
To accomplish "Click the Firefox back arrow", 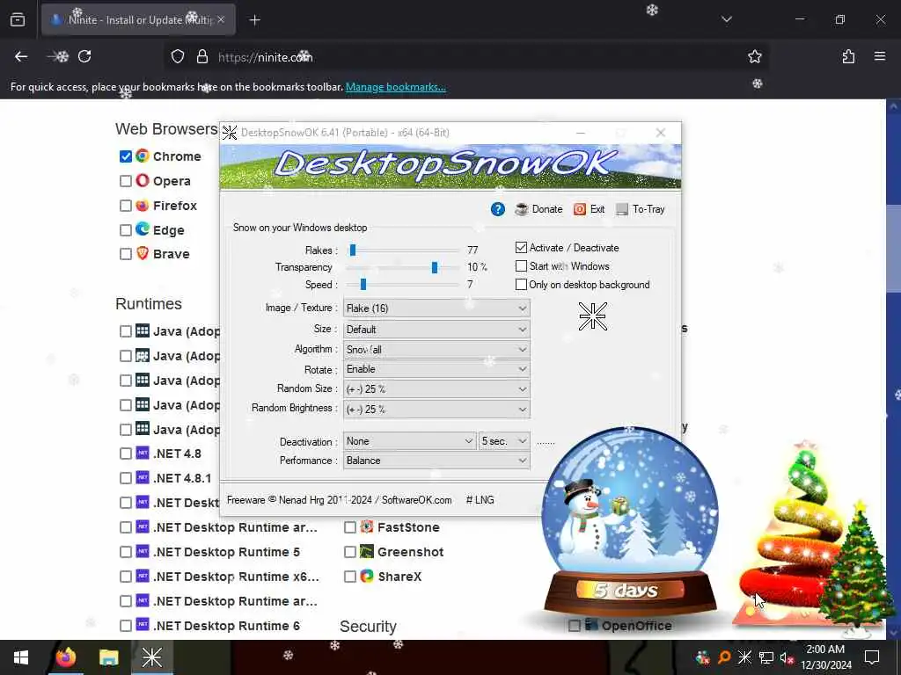I will [x=21, y=57].
